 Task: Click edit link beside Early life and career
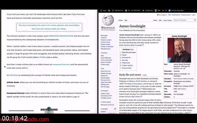click(144, 75)
